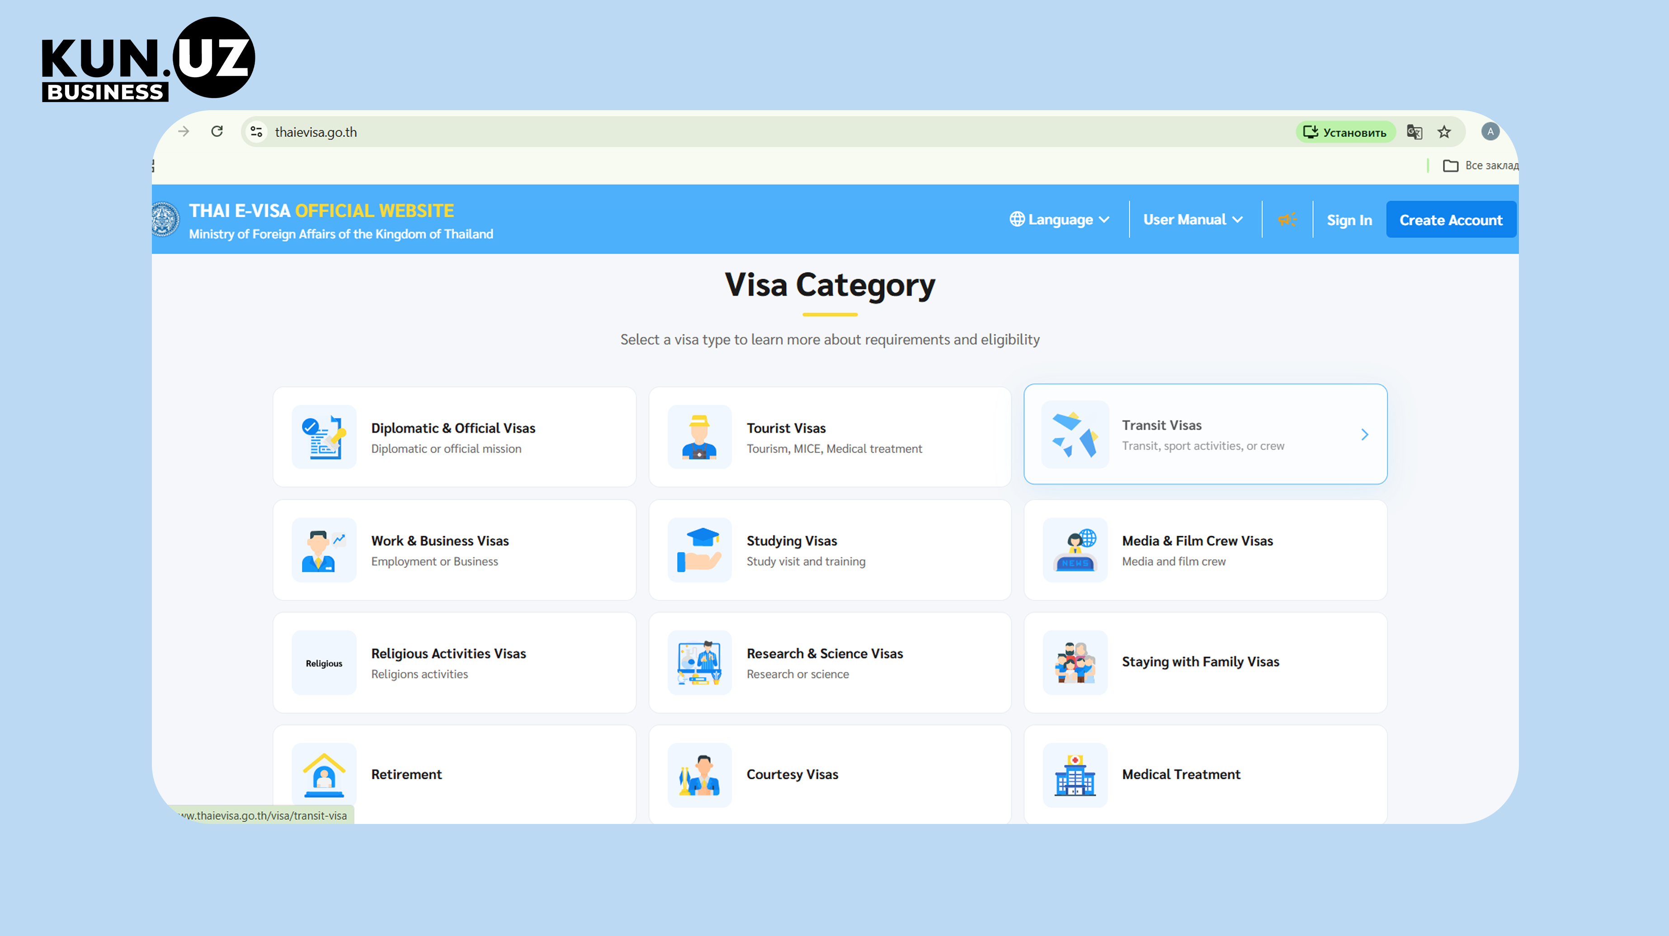Viewport: 1669px width, 936px height.
Task: Click the Religious Activities icon tile
Action: tap(324, 663)
